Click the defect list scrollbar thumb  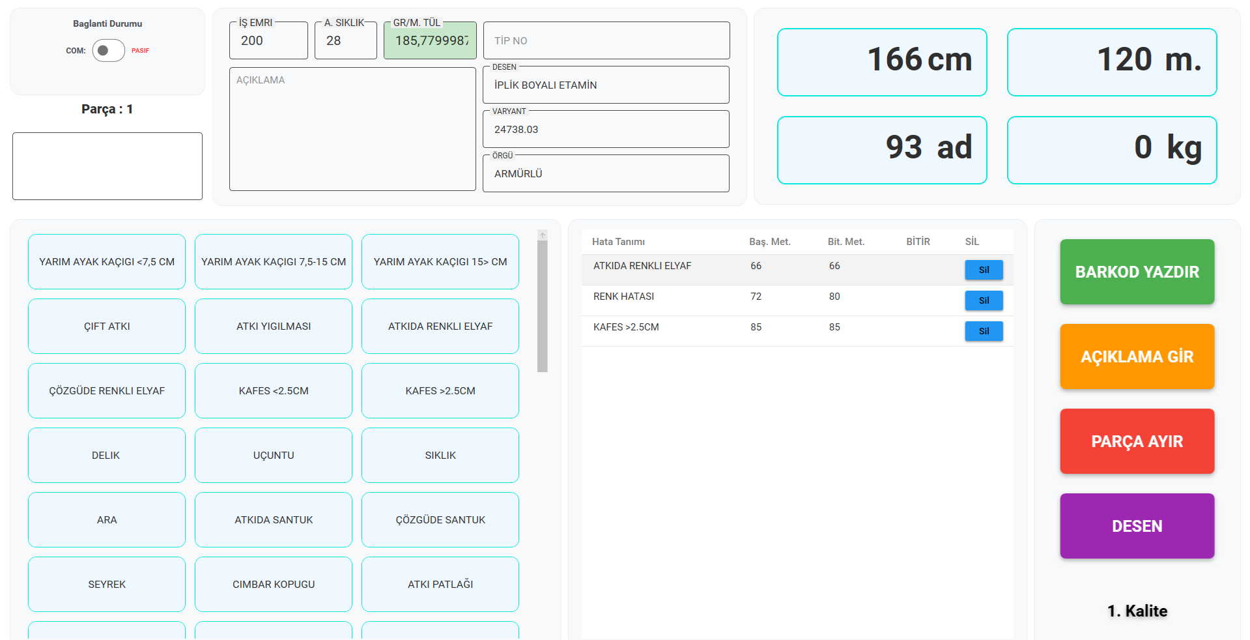point(543,306)
